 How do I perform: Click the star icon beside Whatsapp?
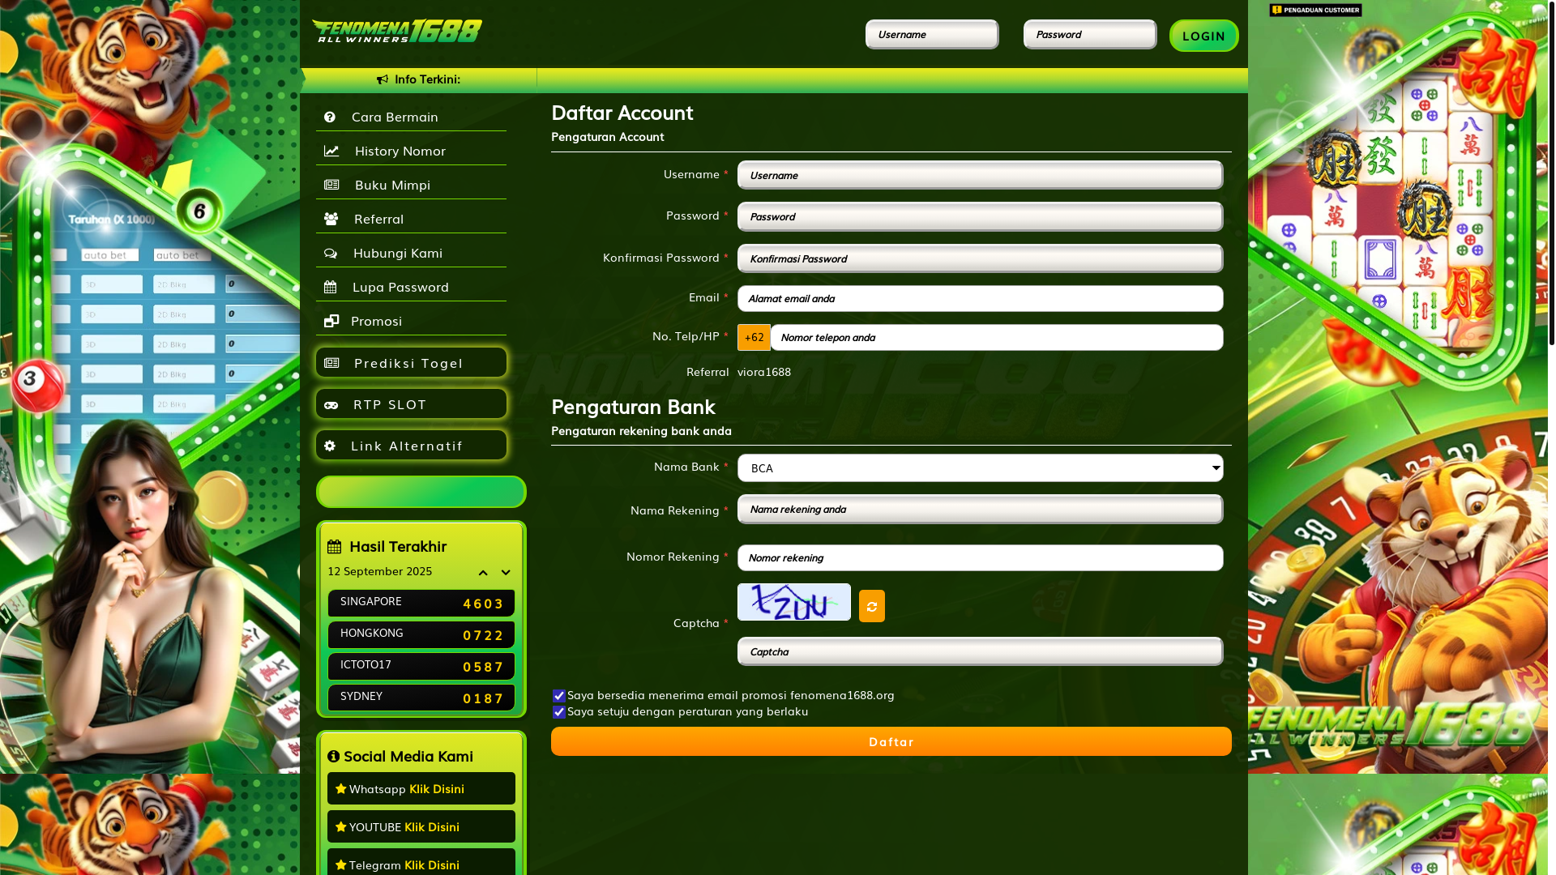click(341, 788)
